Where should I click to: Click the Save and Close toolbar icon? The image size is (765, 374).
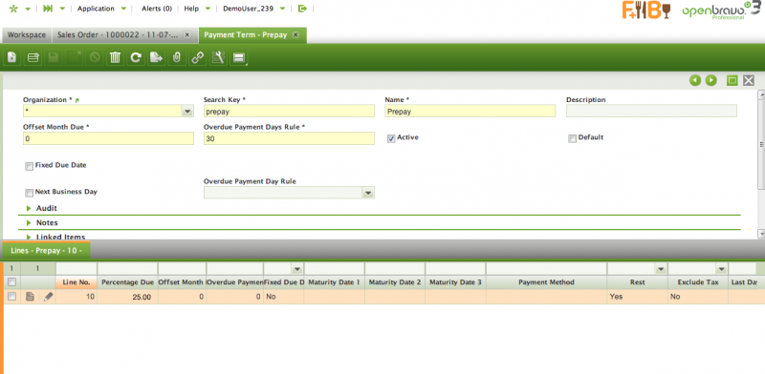[75, 57]
